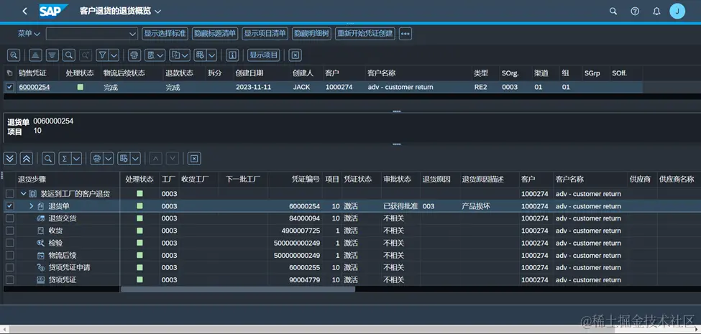This screenshot has width=701, height=334.
Task: Click the horizontal scrollbar in lower table
Action: click(238, 289)
